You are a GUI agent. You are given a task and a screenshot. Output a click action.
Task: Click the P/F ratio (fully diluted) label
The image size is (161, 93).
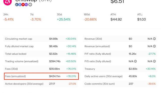pyautogui.click(x=98, y=54)
